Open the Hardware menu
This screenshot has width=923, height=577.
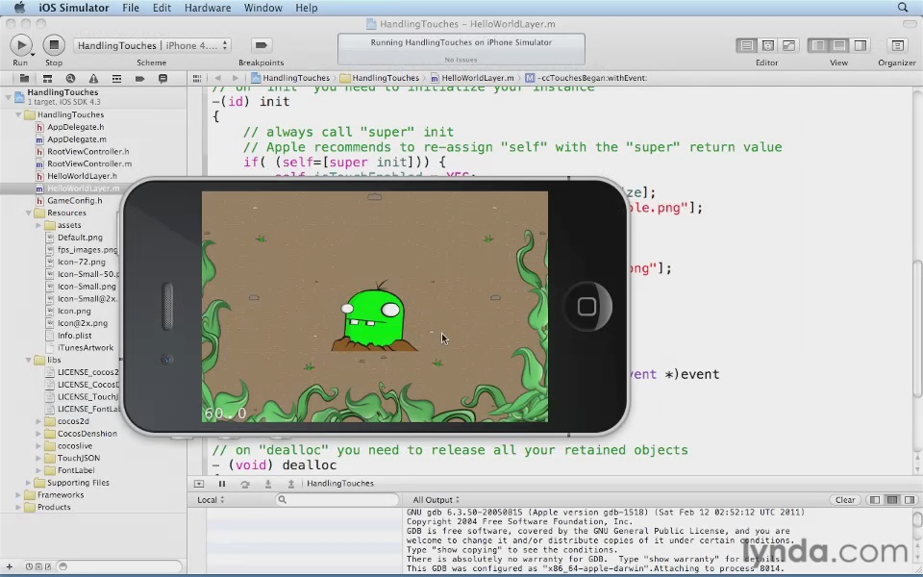pyautogui.click(x=207, y=8)
